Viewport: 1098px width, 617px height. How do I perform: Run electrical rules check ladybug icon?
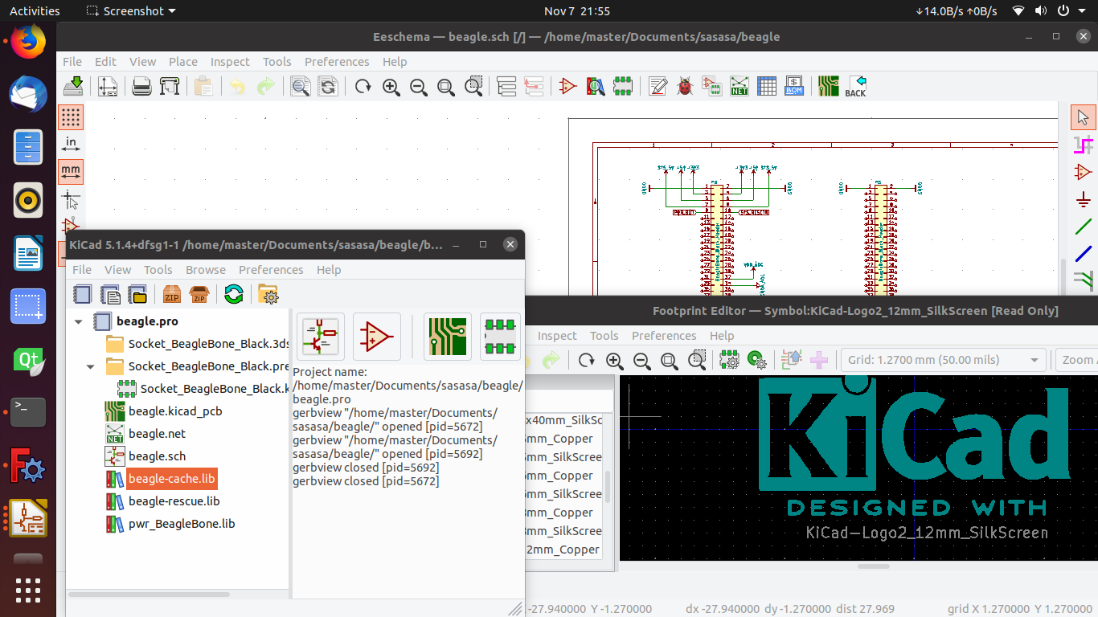(x=685, y=86)
